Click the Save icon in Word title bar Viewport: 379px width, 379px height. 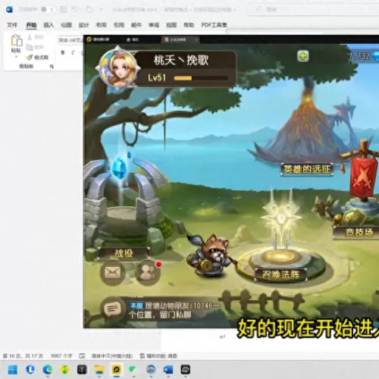click(63, 10)
